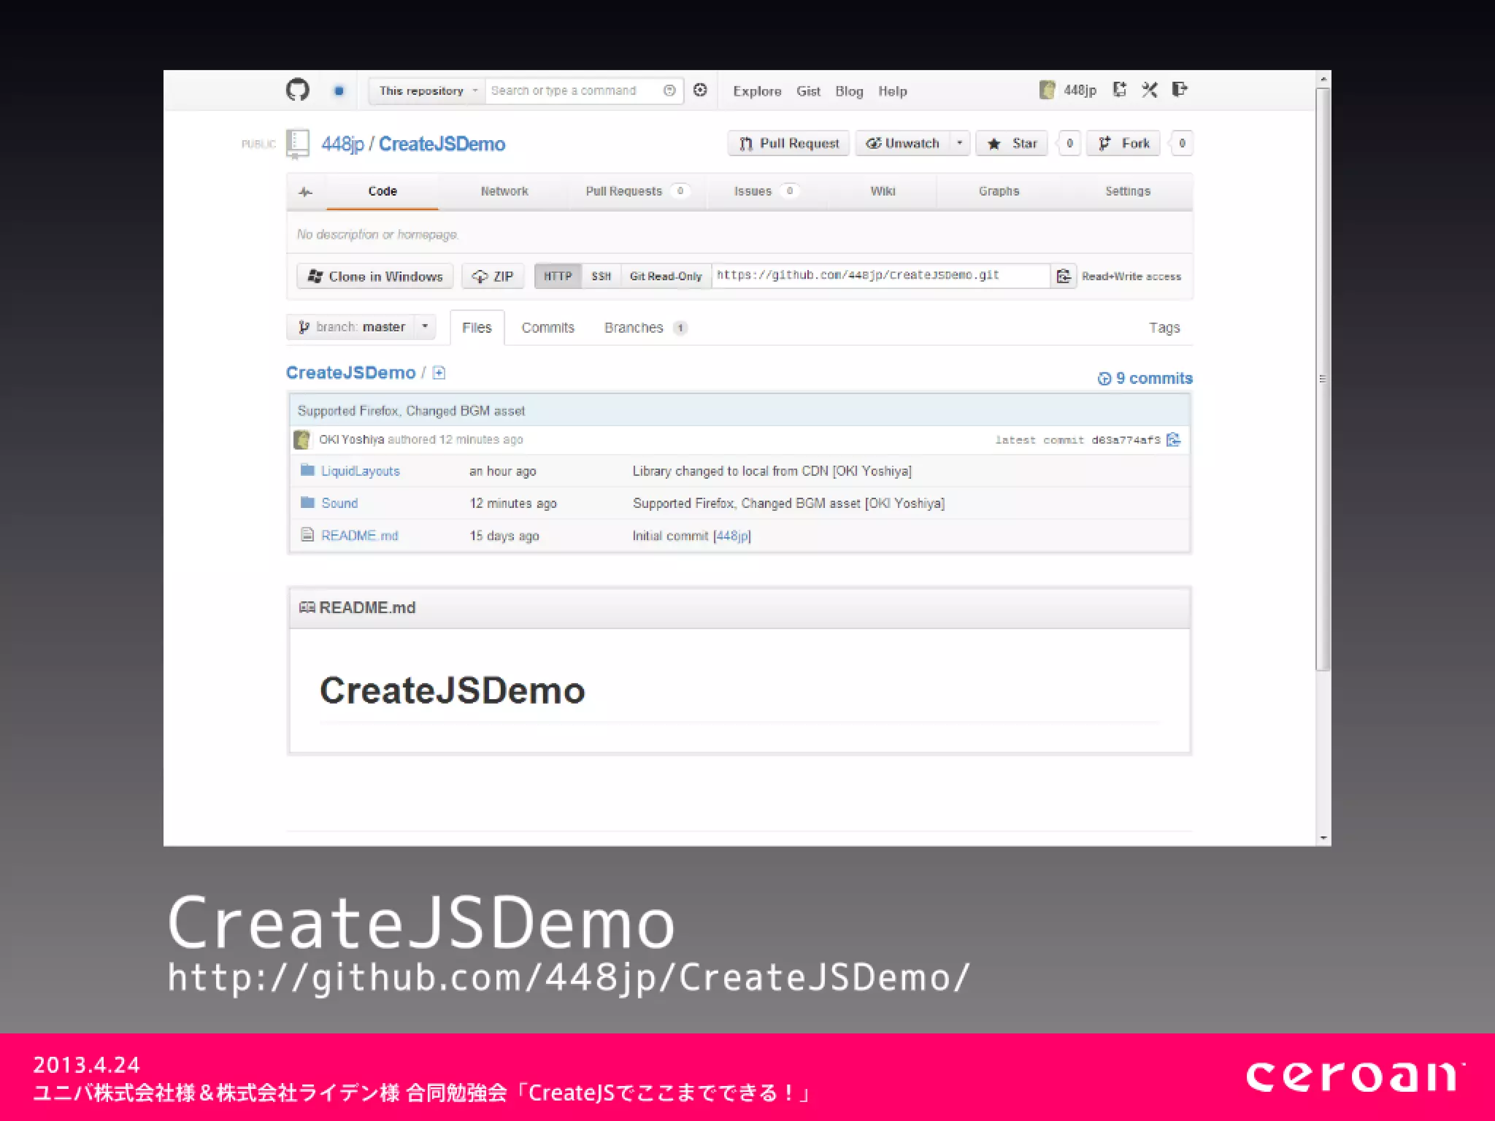Switch to the Settings tab
The image size is (1495, 1121).
(x=1128, y=191)
